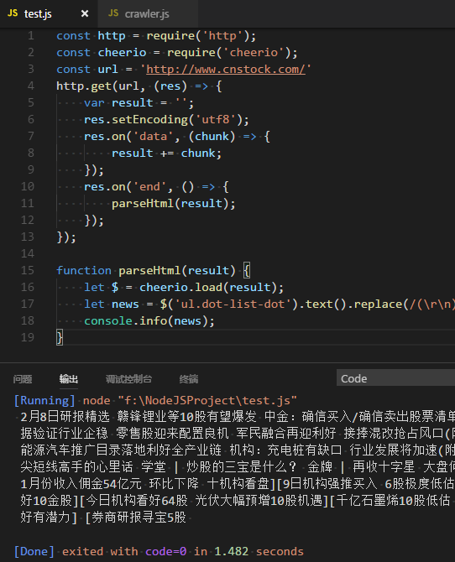
Task: Open the Code output channel dropdown
Action: (395, 378)
